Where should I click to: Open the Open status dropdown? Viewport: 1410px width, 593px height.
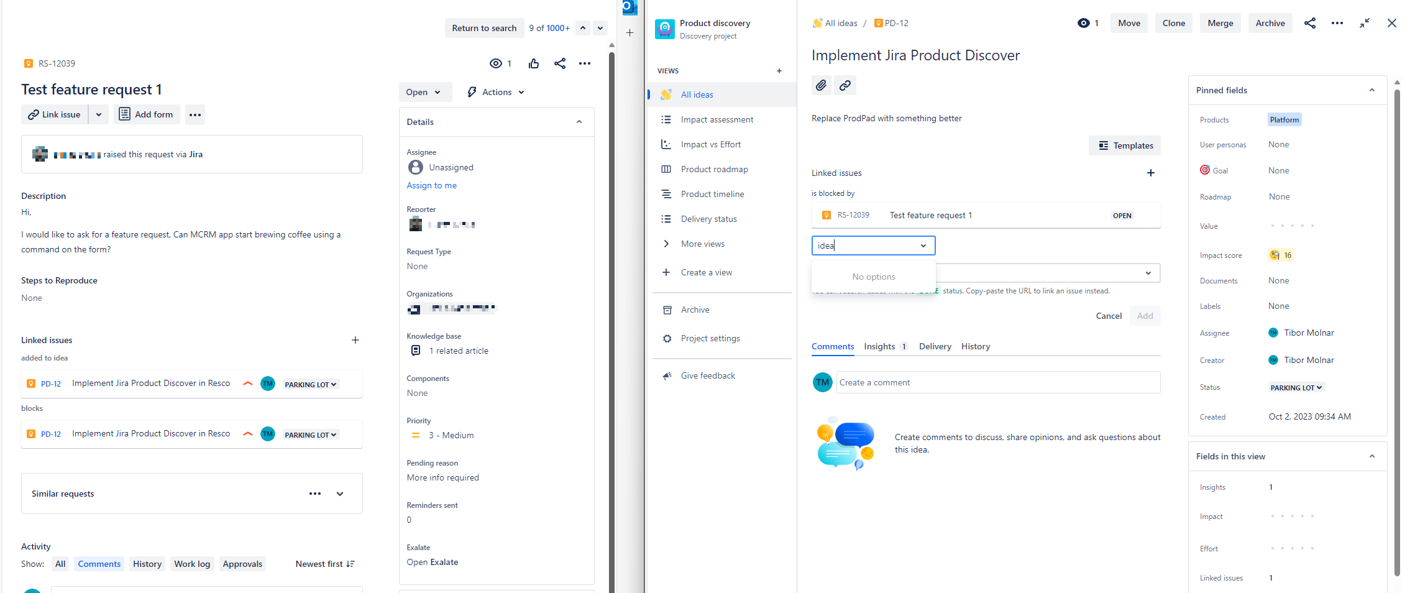coord(424,92)
